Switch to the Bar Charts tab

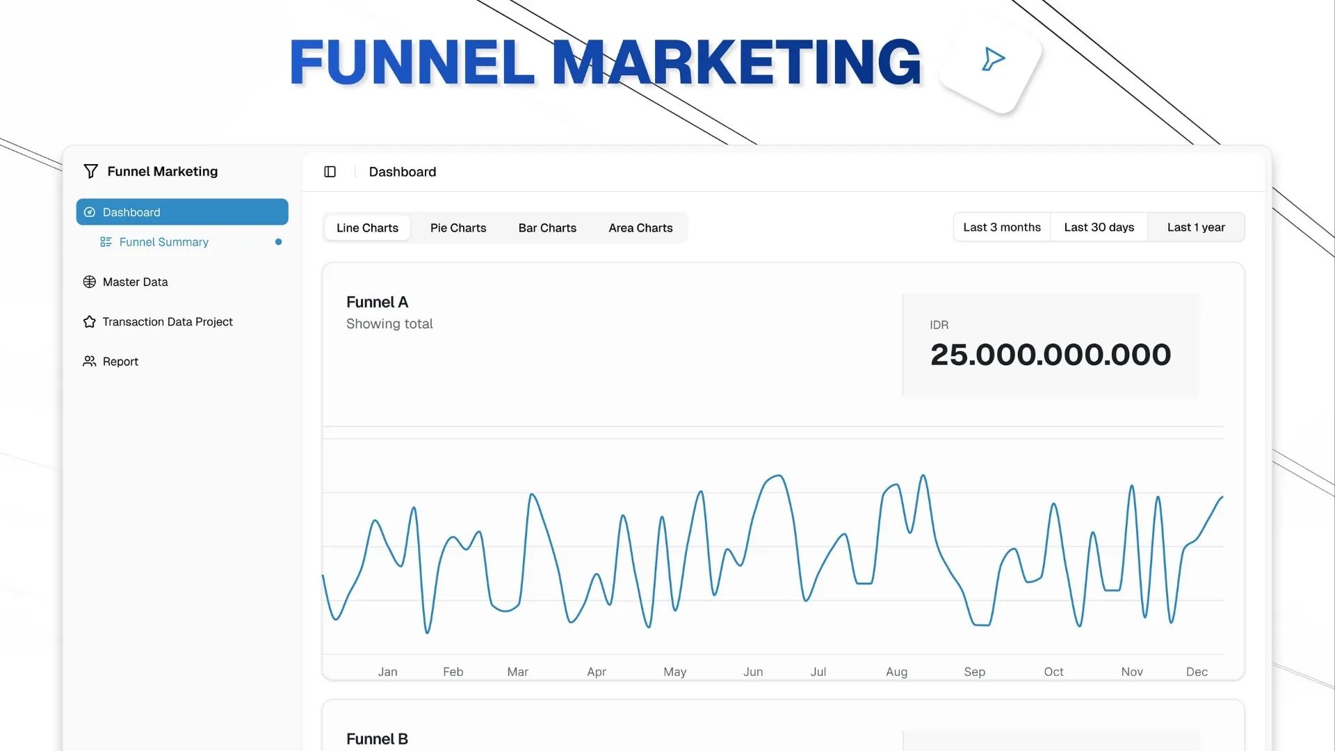547,228
